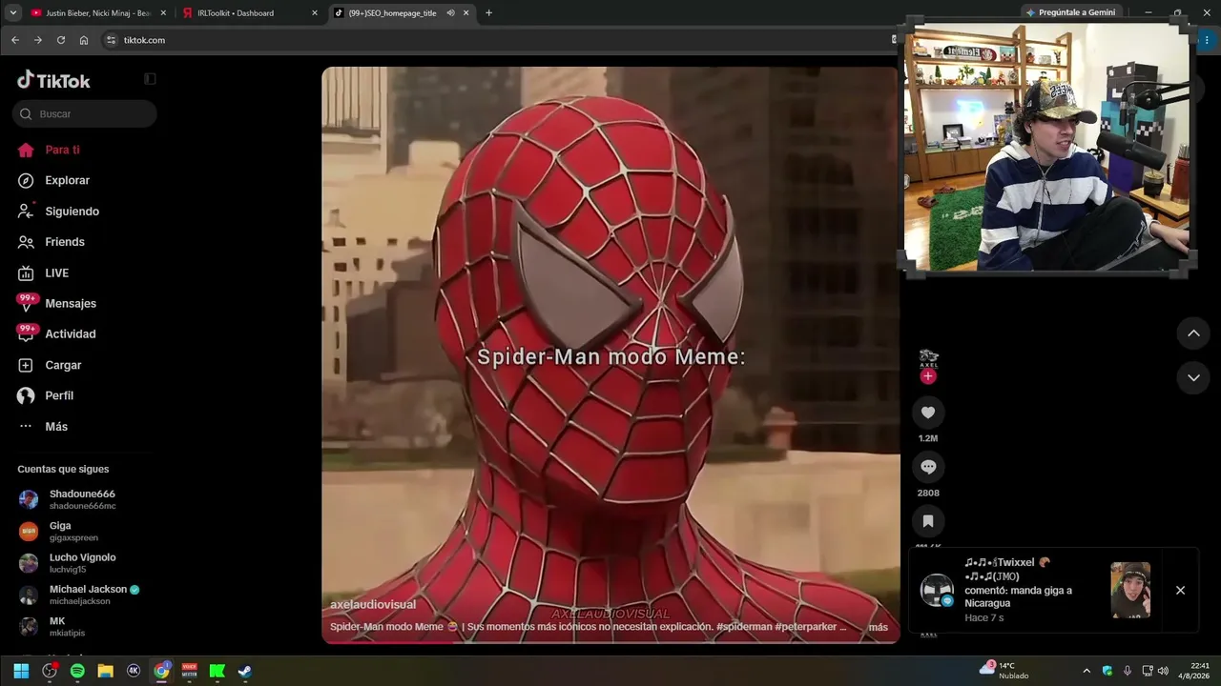The width and height of the screenshot is (1221, 686).
Task: Open the AXEL creator avatar
Action: (928, 357)
